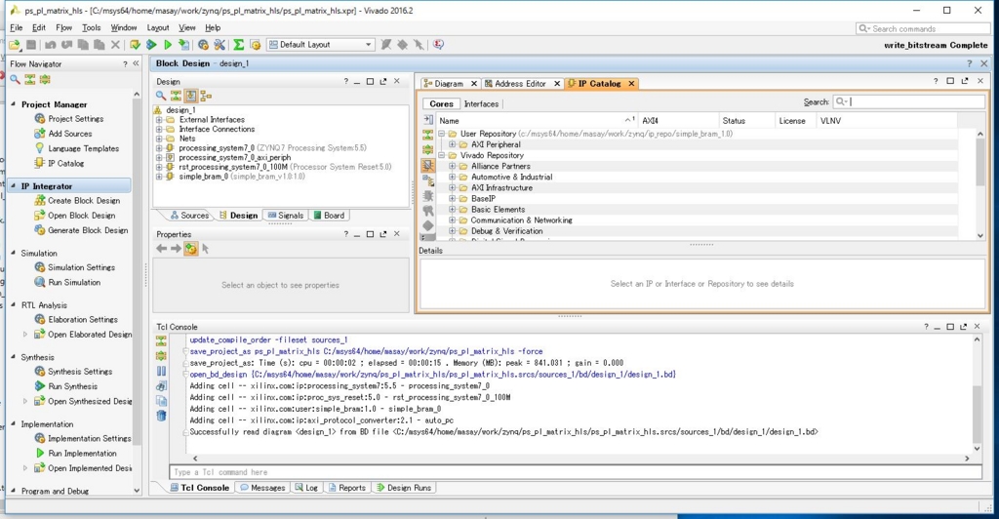Click the Run Synthesis toolbar icon
Screen dimensions: 999x519
point(151,45)
